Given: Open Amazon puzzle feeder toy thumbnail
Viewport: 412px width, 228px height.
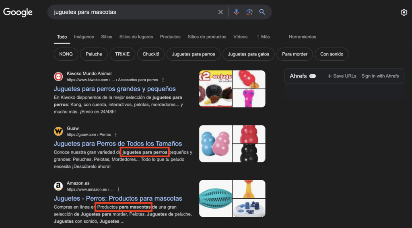Looking at the screenshot, I should pyautogui.click(x=249, y=208).
